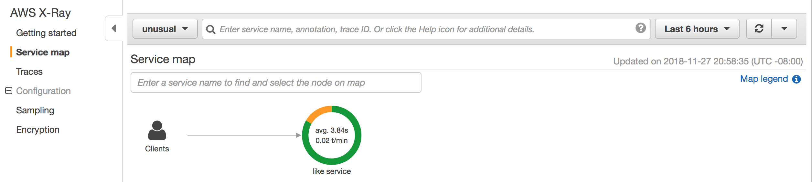Open the unusual group dropdown
The height and width of the screenshot is (182, 812).
[x=165, y=29]
